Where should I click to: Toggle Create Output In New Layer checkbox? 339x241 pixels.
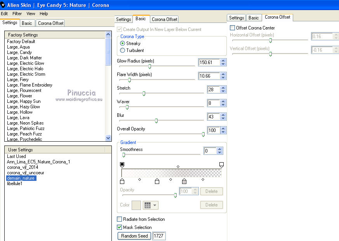click(119, 29)
